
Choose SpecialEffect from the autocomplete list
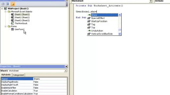98,18
